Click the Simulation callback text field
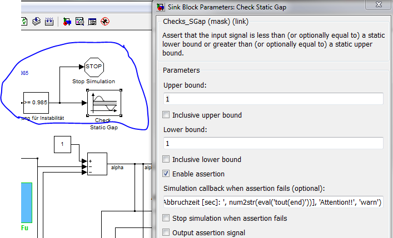 pos(272,202)
